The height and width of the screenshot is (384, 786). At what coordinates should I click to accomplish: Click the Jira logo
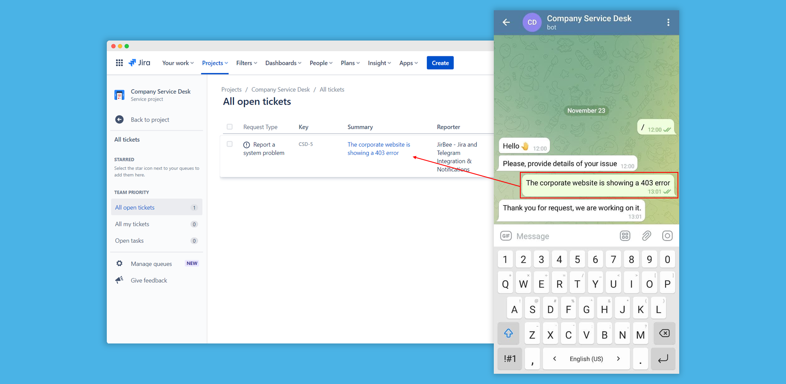point(139,63)
